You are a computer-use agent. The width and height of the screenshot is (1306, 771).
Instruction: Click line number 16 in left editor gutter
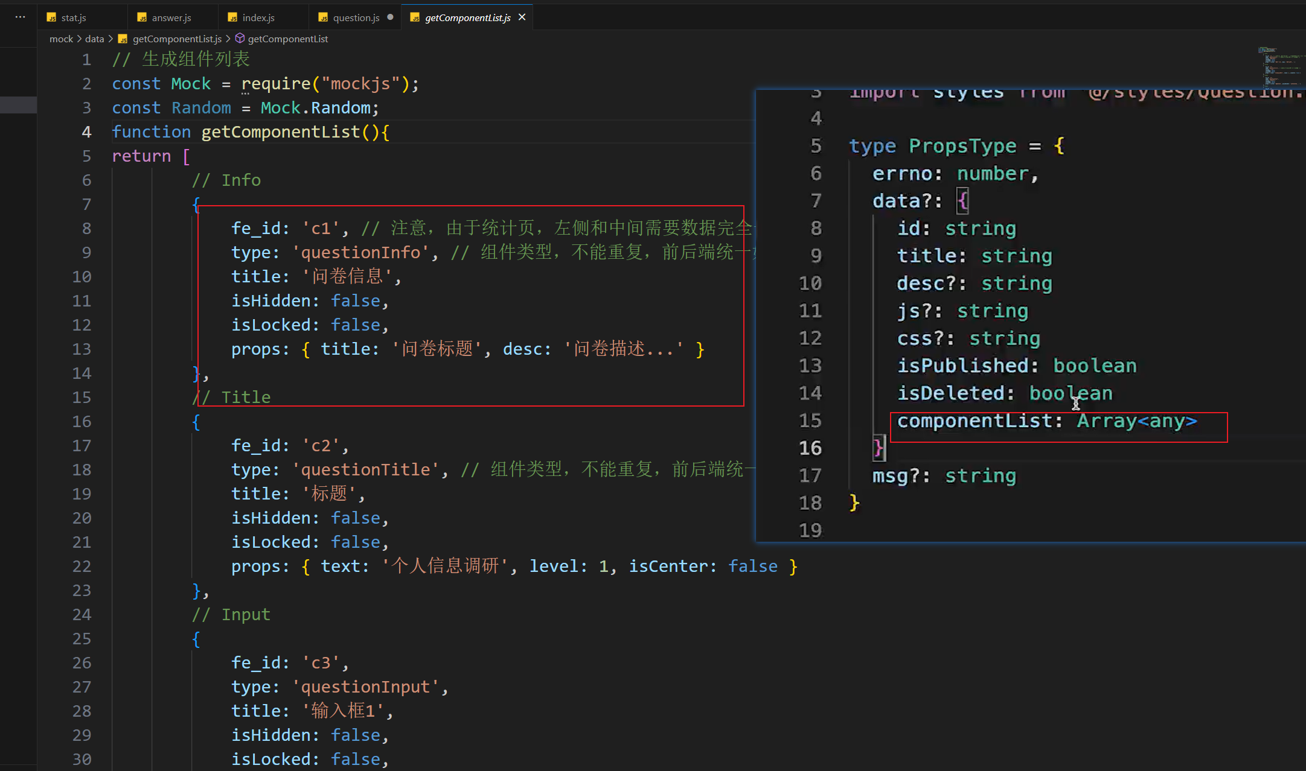(x=82, y=421)
